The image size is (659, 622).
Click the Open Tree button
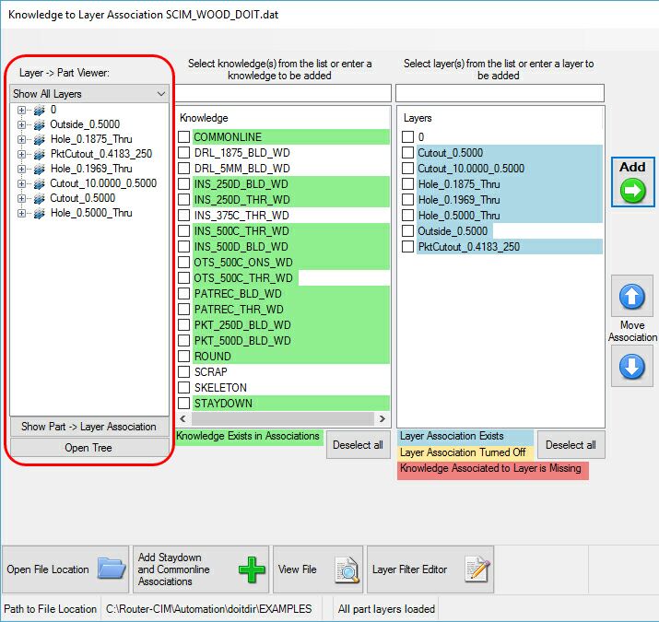(x=89, y=448)
